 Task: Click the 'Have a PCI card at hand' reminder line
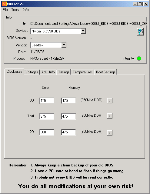[x=77, y=171]
